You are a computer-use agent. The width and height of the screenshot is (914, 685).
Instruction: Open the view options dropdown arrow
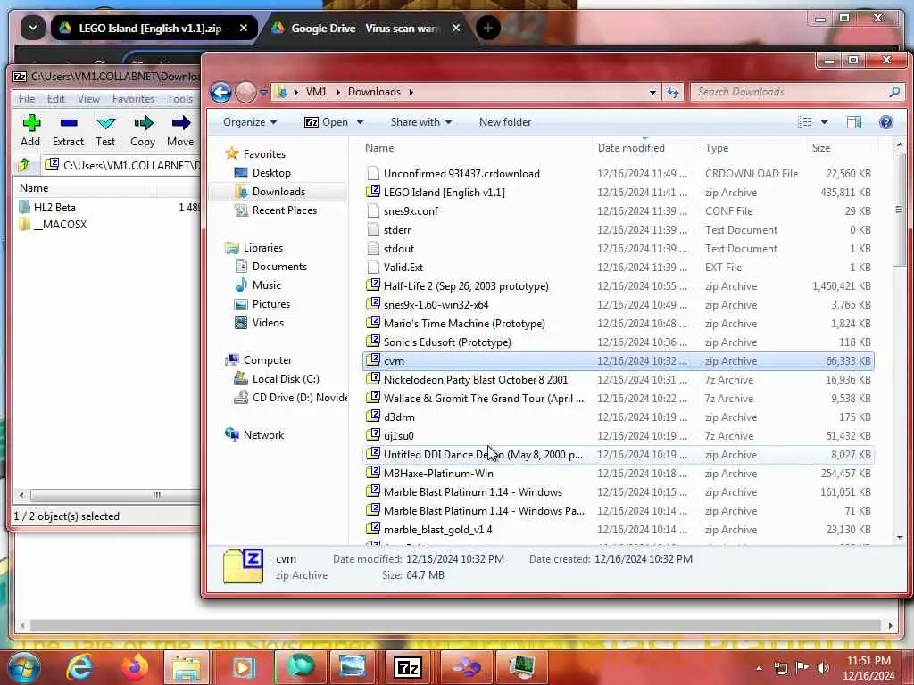click(x=824, y=121)
